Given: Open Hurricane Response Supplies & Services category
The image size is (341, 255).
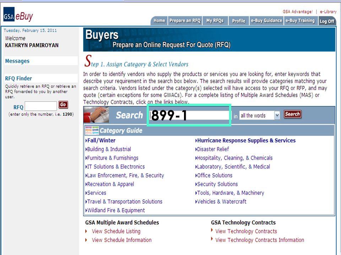Looking at the screenshot, I should (245, 141).
